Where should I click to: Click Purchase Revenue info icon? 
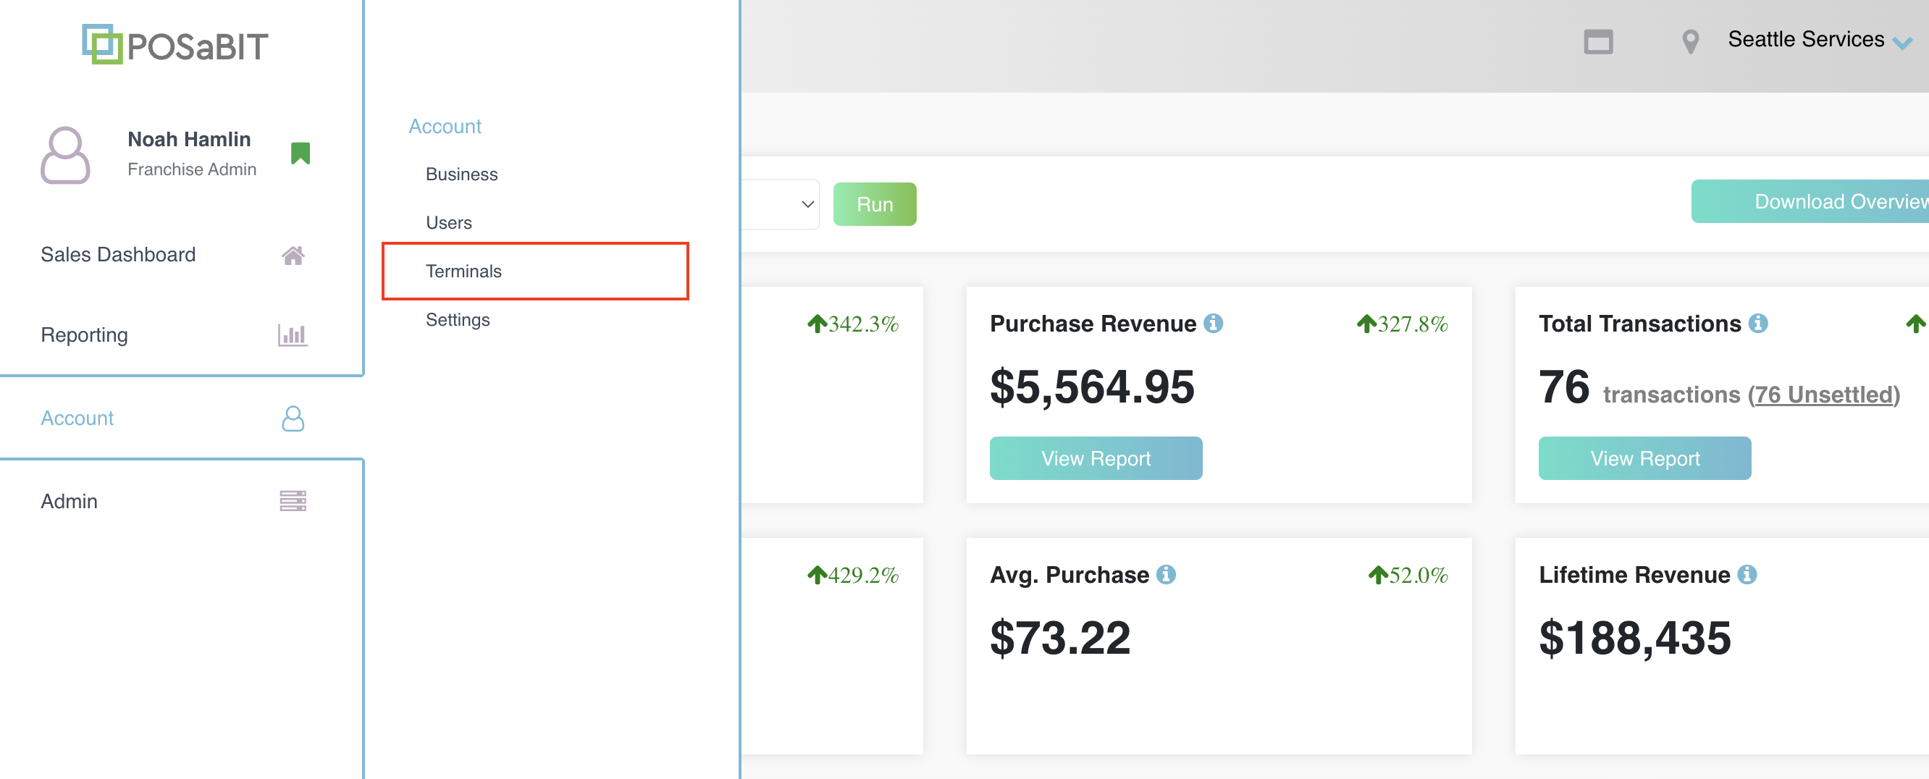[1213, 323]
